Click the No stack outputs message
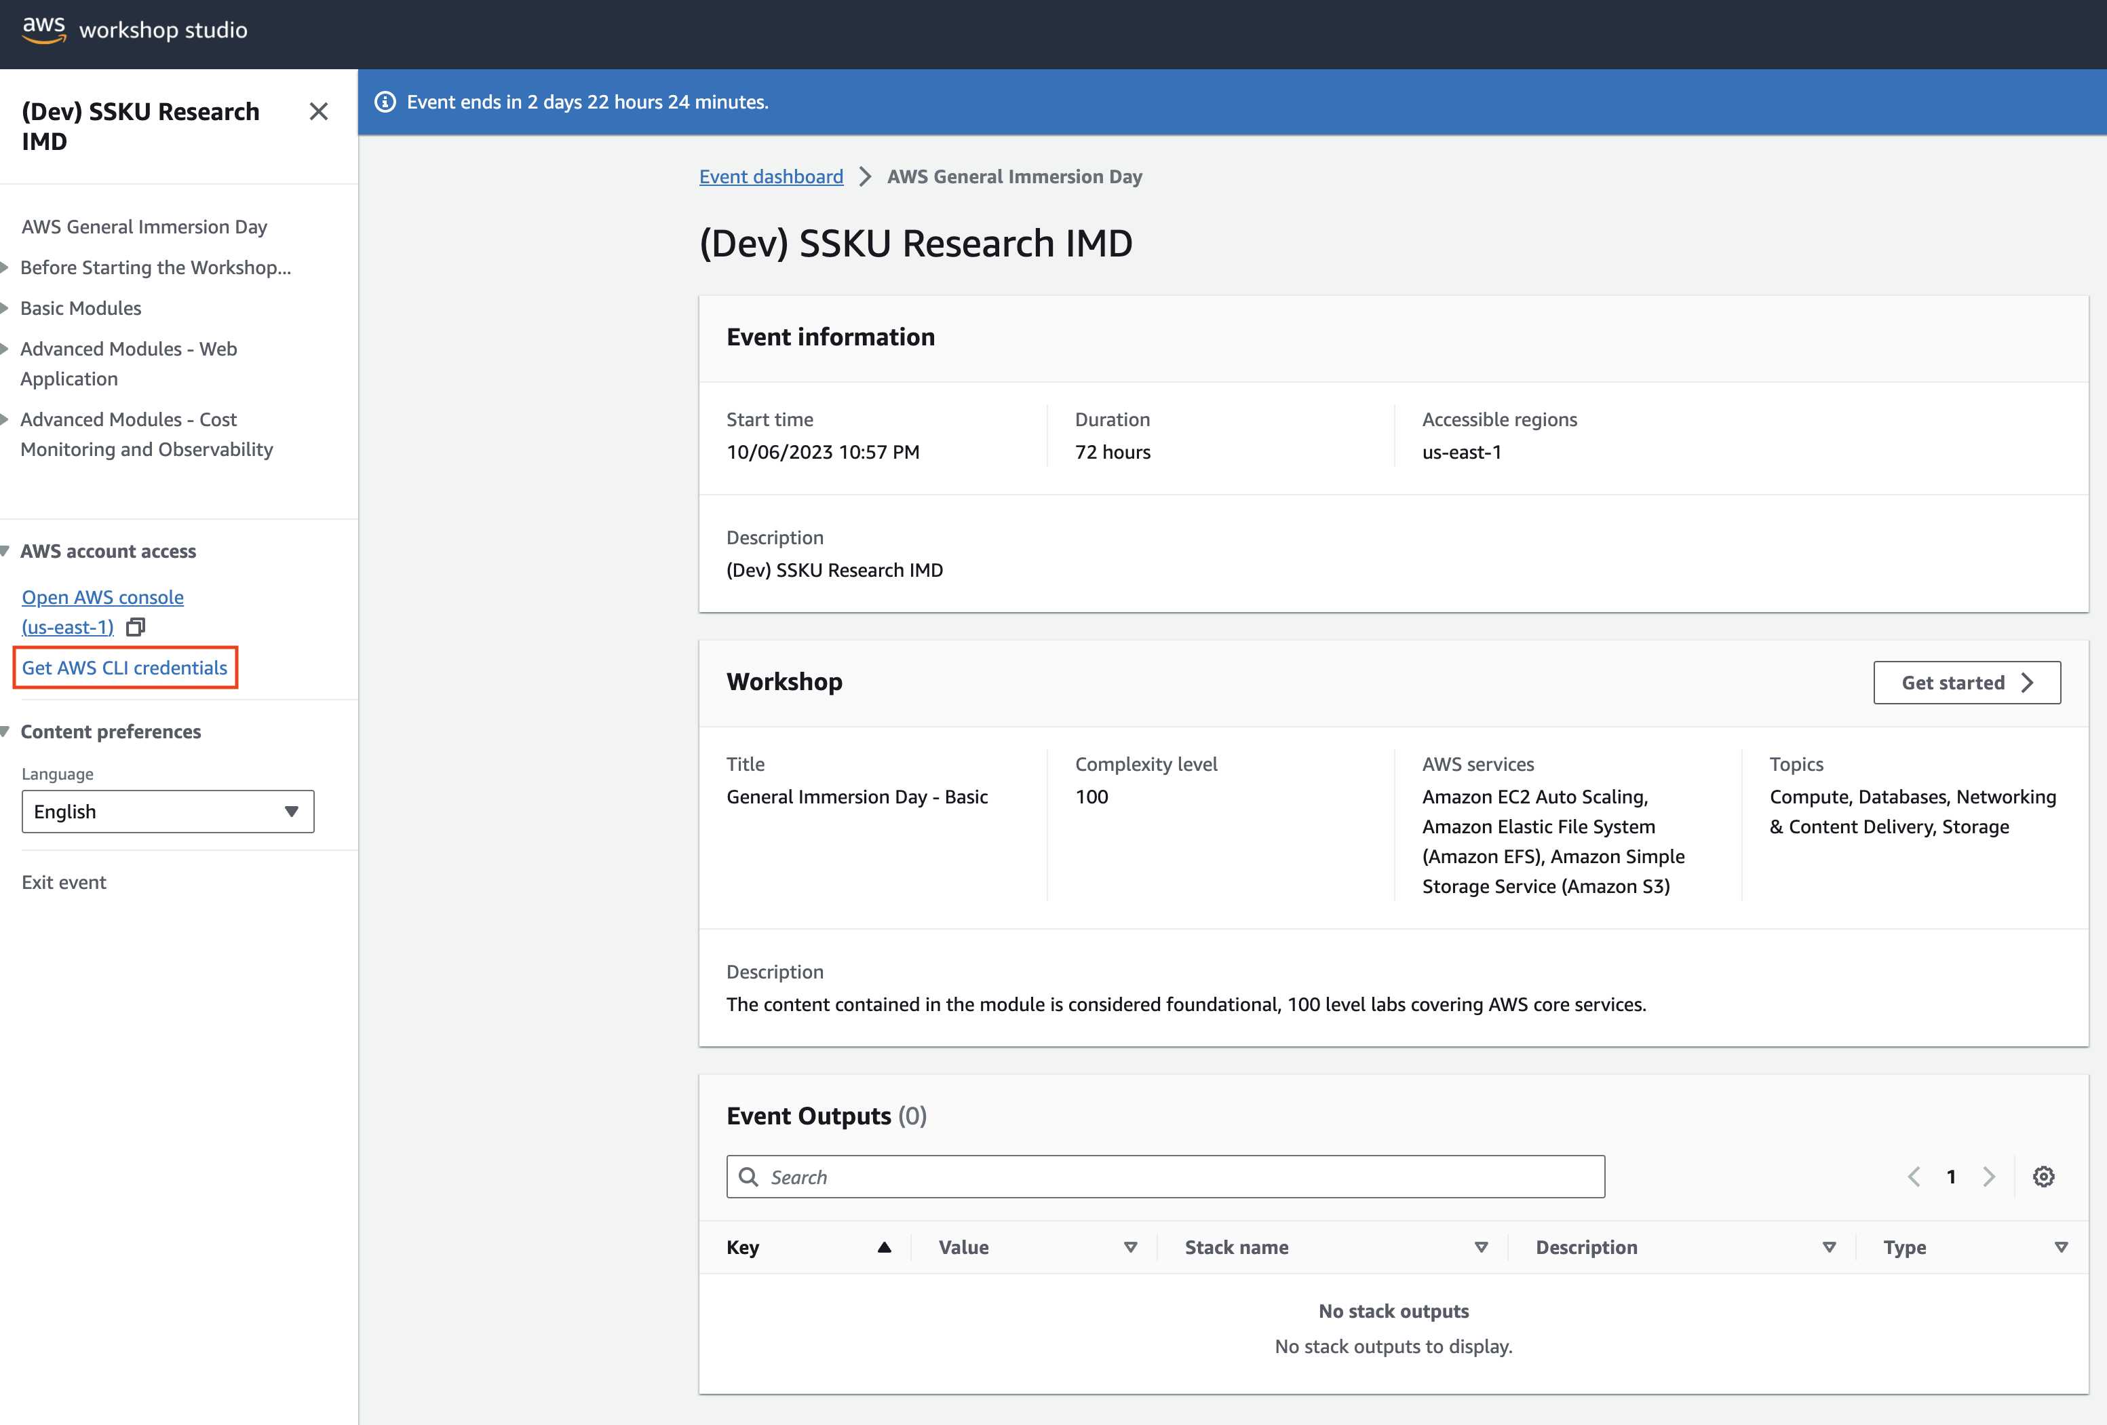The image size is (2107, 1425). (x=1393, y=1312)
